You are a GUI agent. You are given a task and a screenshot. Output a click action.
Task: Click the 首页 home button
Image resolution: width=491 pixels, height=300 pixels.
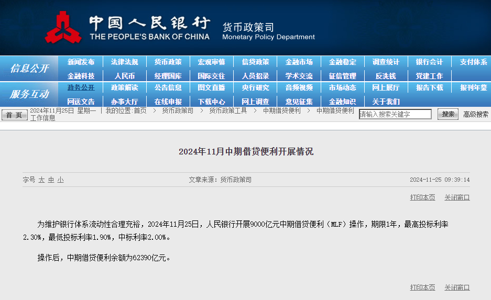14,115
